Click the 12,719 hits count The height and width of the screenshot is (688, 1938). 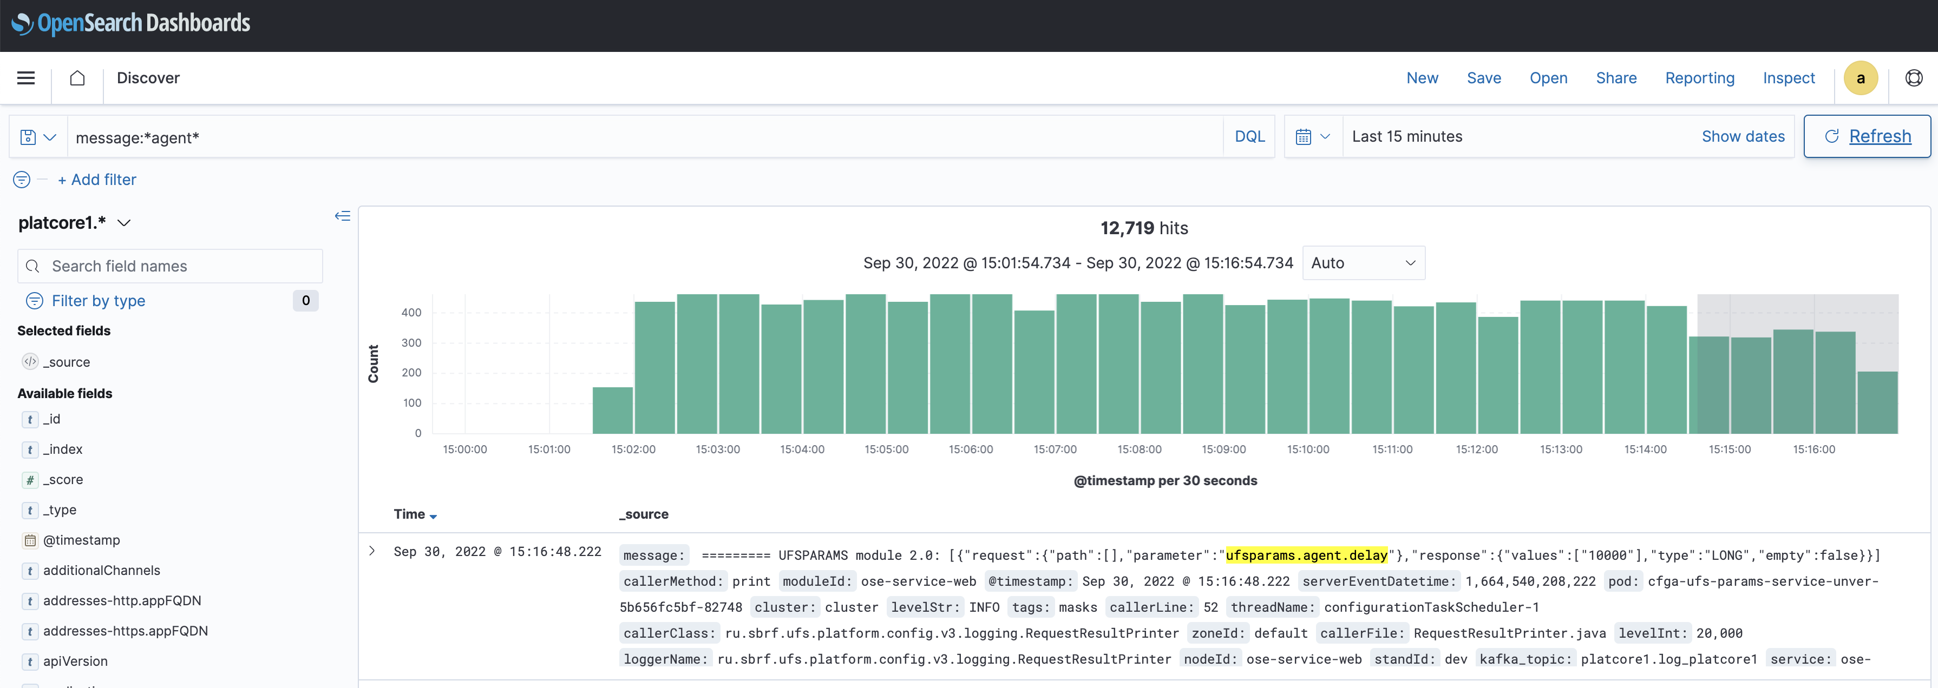pos(1143,228)
